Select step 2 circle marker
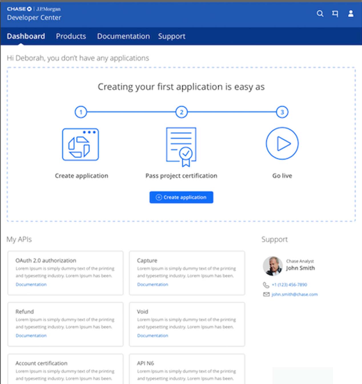Image resolution: width=362 pixels, height=384 pixels. tap(182, 112)
